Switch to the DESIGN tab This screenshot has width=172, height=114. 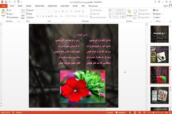click(29, 6)
